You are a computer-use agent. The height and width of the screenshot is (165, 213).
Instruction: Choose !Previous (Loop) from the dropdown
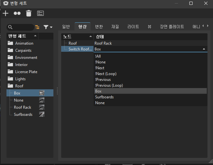click(x=151, y=85)
